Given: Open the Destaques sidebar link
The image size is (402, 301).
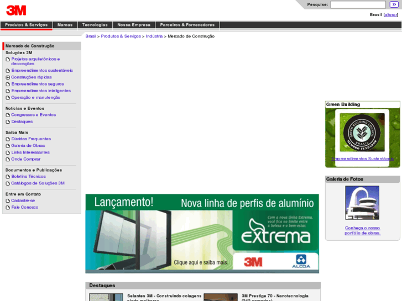Looking at the screenshot, I should click(22, 122).
